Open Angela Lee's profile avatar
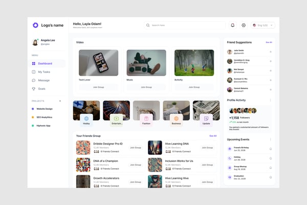This screenshot has height=205, width=307. coord(35,42)
